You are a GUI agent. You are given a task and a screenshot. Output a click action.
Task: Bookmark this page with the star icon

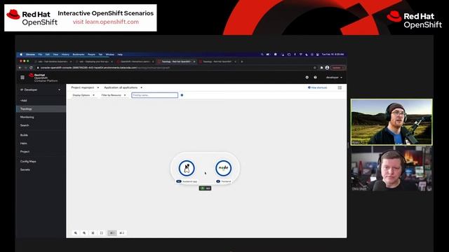click(x=315, y=68)
